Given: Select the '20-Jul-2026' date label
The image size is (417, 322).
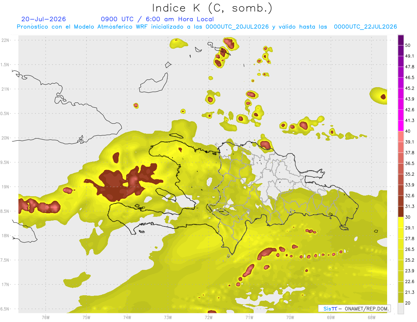Looking at the screenshot, I should coord(43,19).
